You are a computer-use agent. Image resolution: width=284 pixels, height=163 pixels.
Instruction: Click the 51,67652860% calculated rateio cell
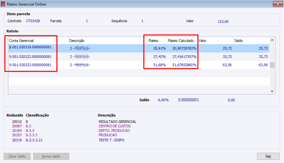coord(184,65)
